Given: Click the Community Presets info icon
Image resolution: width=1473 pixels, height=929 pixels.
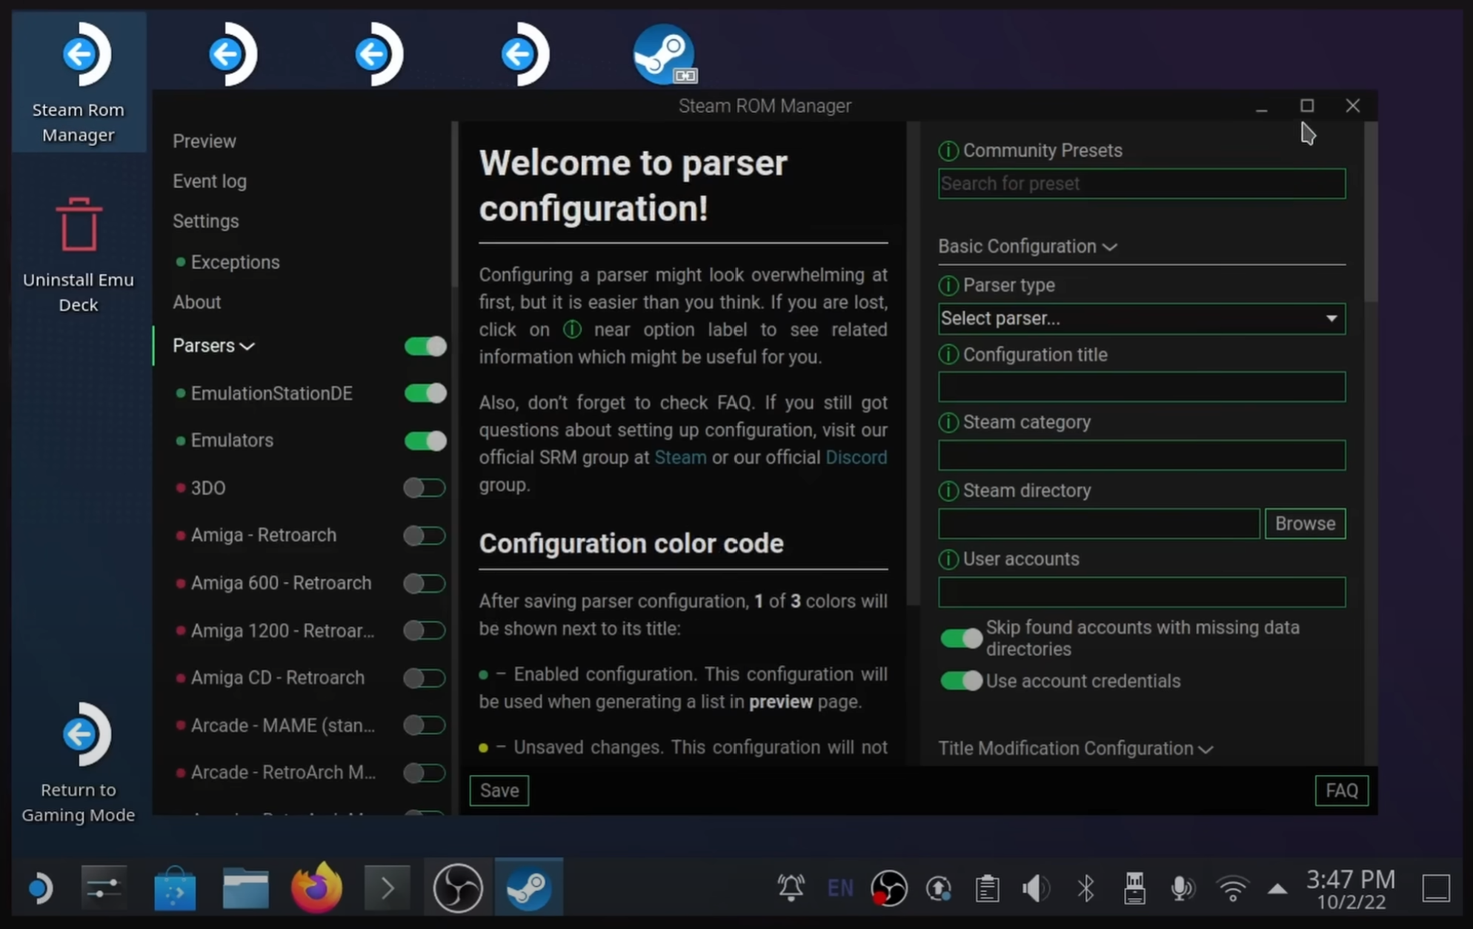Looking at the screenshot, I should (x=948, y=150).
